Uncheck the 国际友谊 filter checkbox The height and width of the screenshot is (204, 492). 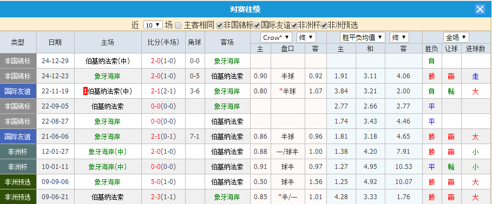257,25
